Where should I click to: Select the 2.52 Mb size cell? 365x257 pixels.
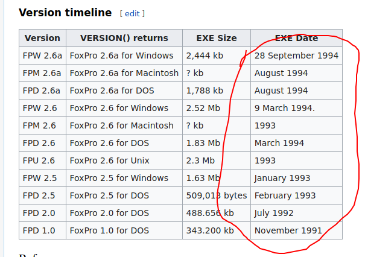coord(217,108)
